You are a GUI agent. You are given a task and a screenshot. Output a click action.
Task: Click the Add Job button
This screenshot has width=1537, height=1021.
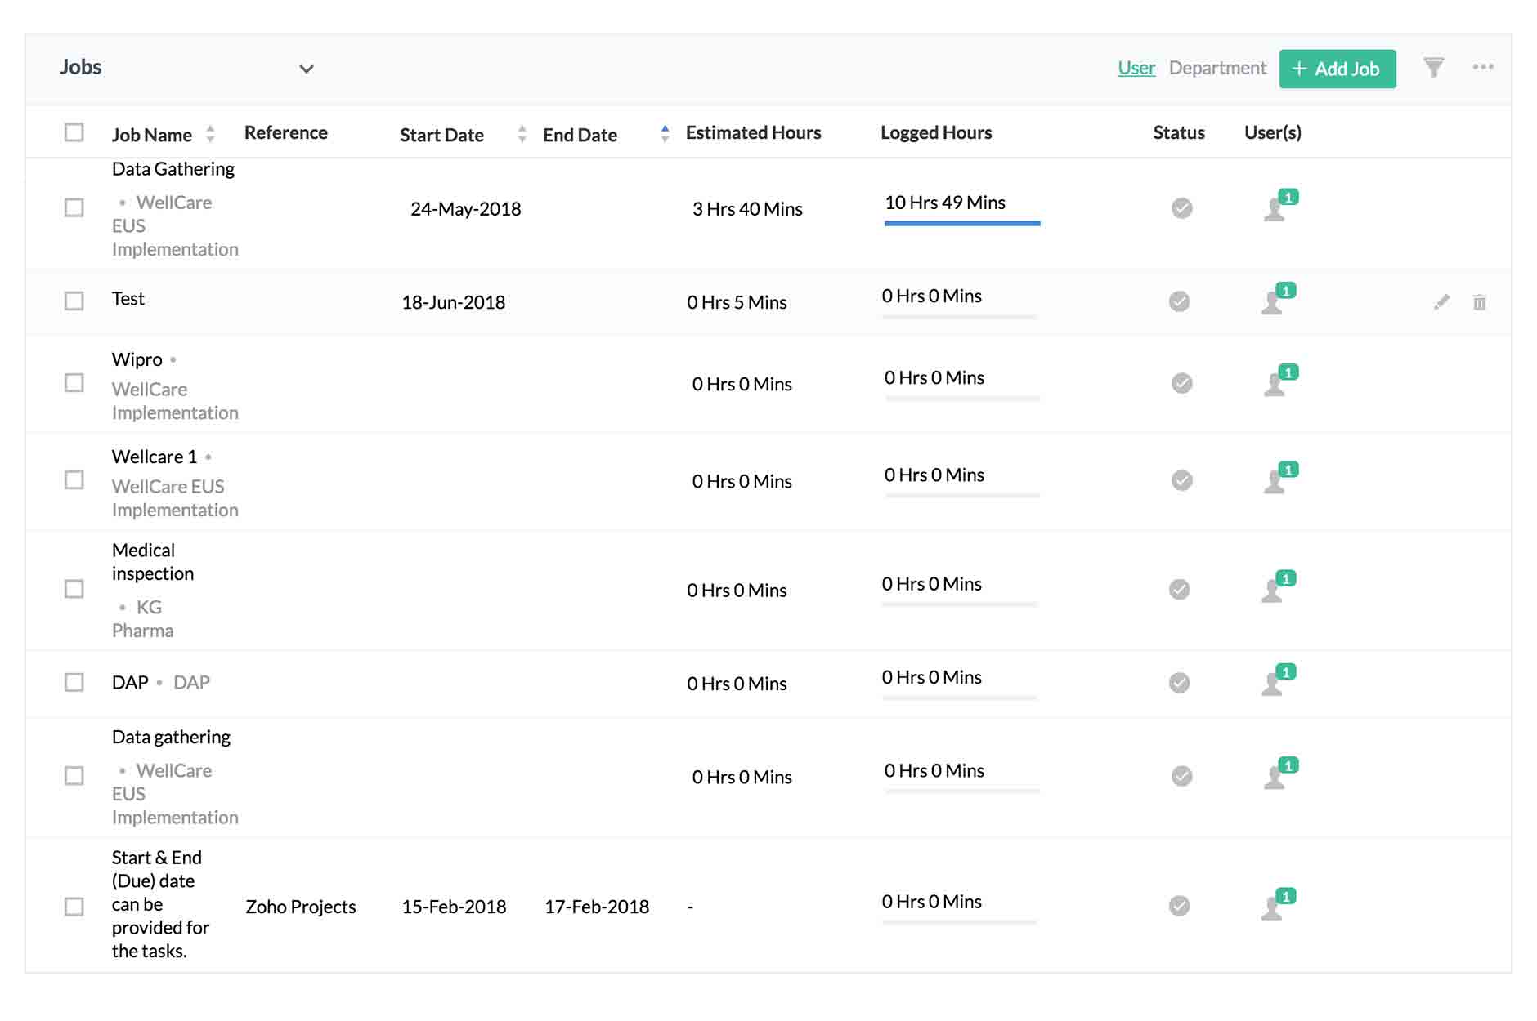click(1338, 69)
